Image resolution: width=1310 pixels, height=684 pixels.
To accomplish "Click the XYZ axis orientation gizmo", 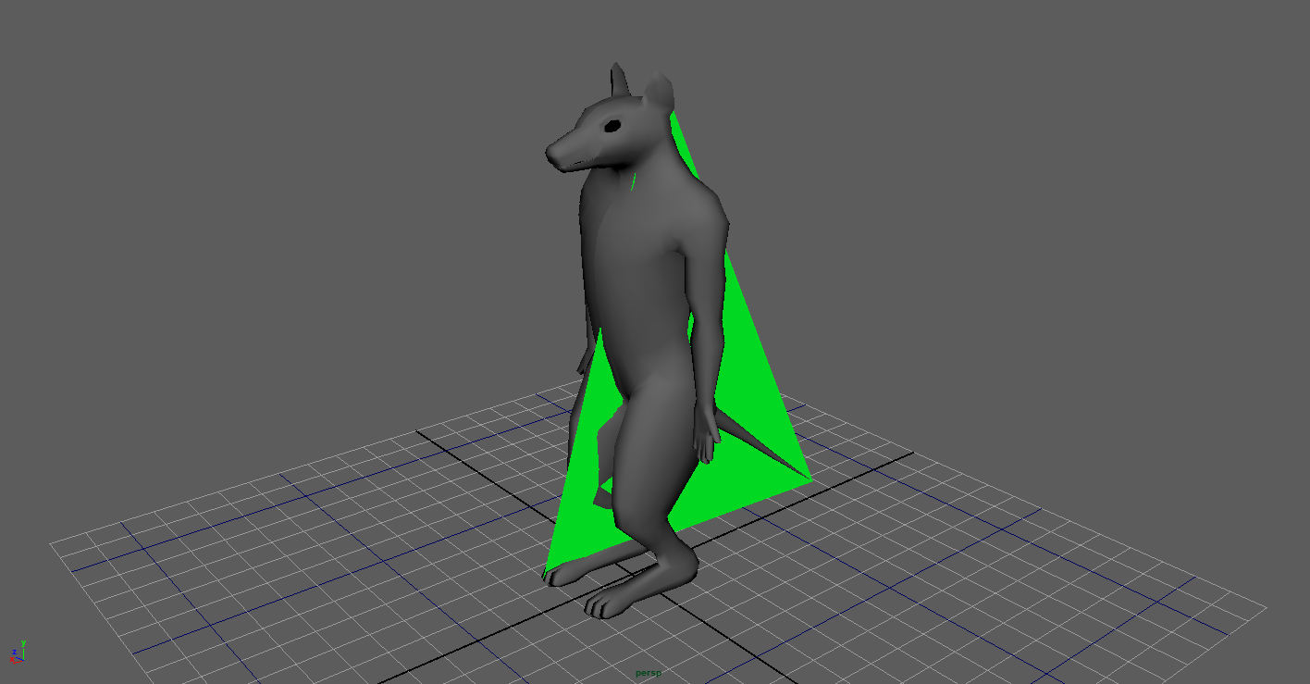I will [x=16, y=652].
